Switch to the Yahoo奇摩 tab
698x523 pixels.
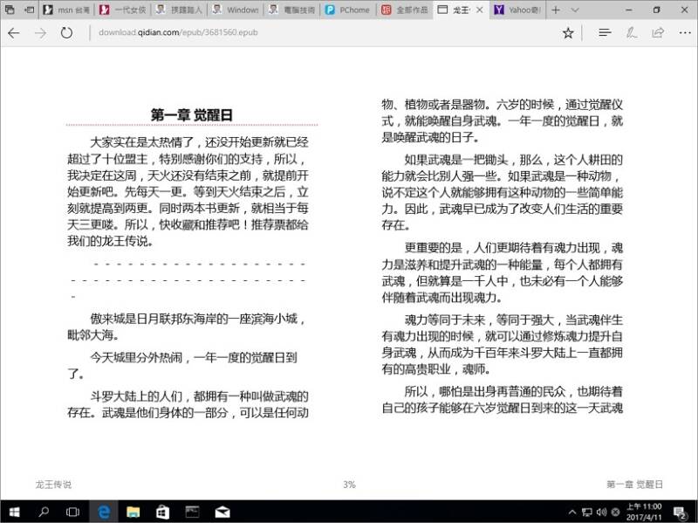[x=517, y=10]
